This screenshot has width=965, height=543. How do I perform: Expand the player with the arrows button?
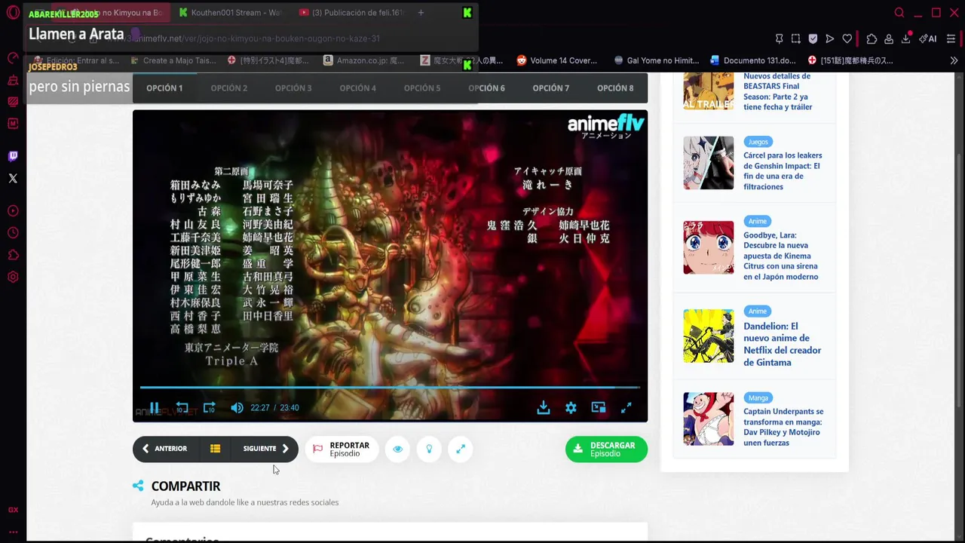461,449
